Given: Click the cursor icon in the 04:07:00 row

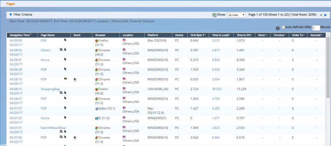Looking at the screenshot, I should (65, 137).
